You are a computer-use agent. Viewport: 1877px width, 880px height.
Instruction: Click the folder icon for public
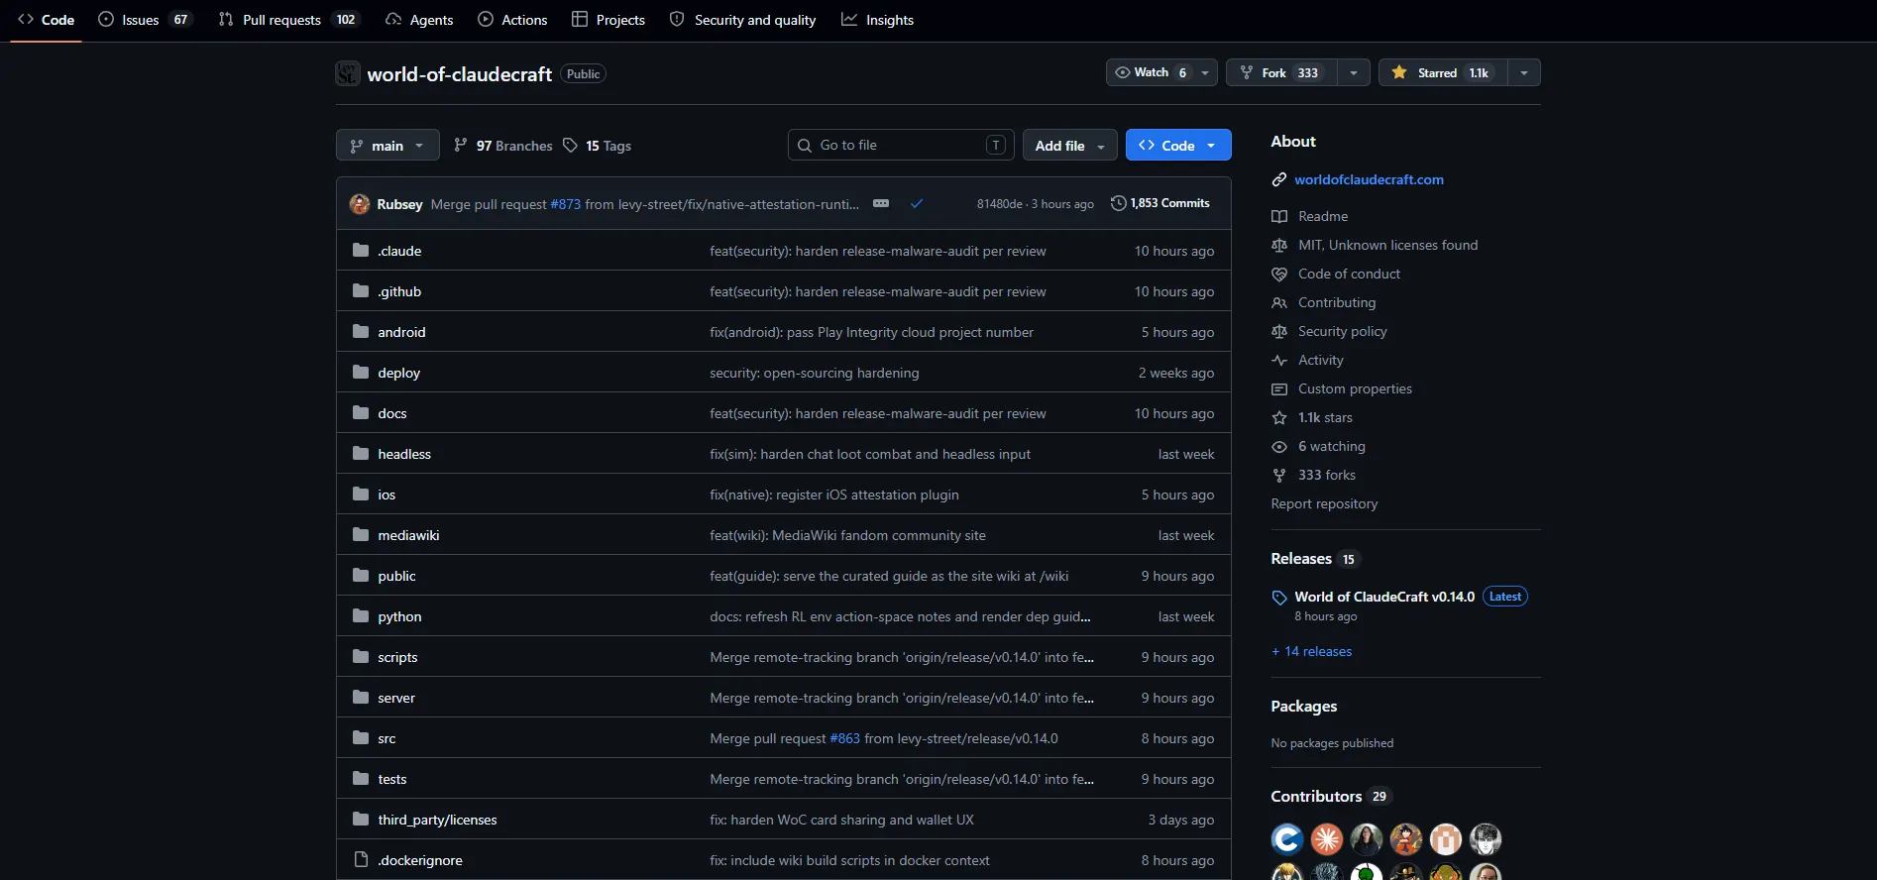[361, 576]
